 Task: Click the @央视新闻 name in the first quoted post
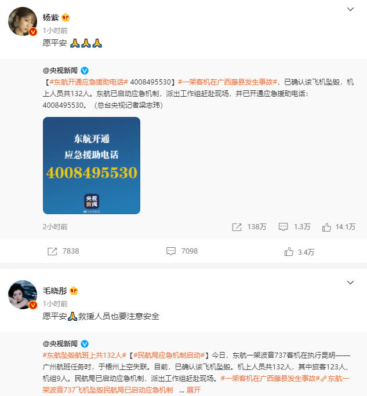(60, 71)
